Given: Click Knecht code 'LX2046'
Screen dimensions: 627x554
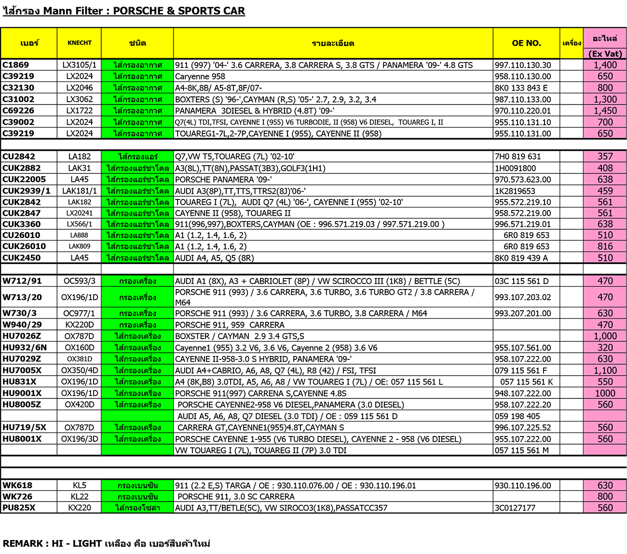Looking at the screenshot, I should tap(80, 88).
